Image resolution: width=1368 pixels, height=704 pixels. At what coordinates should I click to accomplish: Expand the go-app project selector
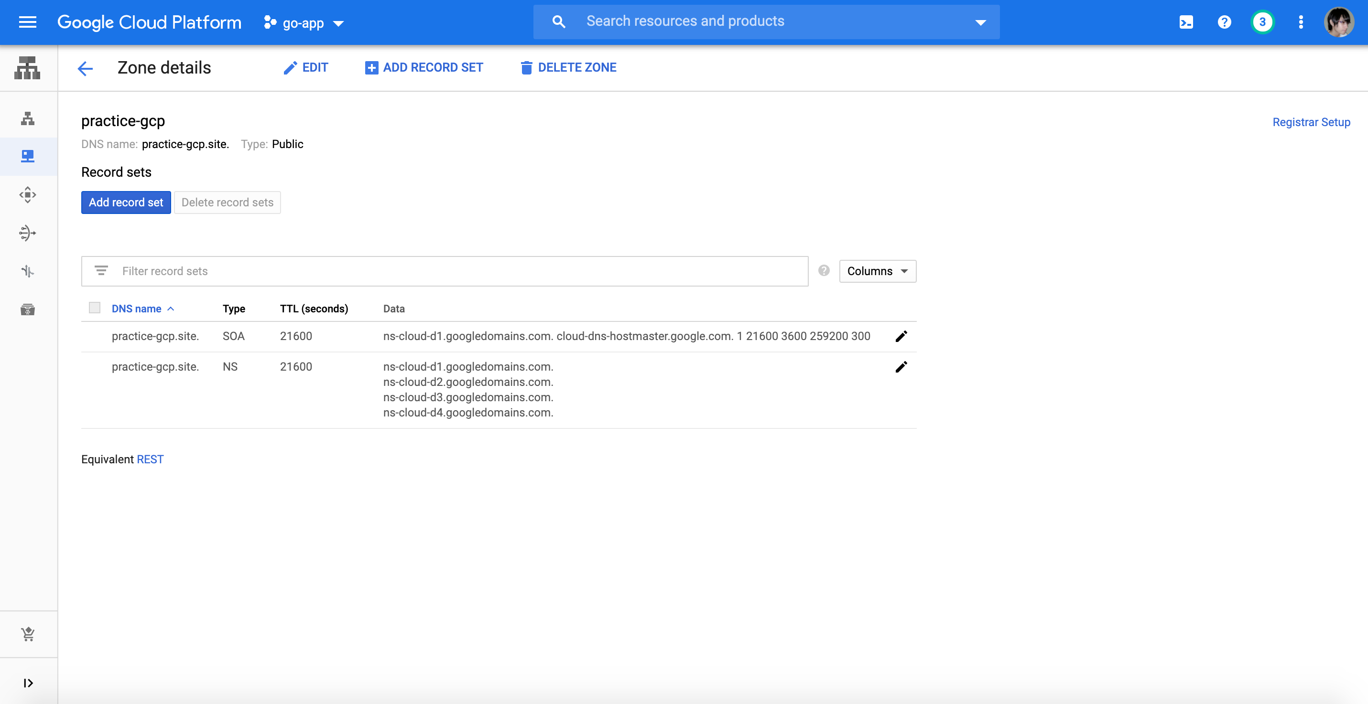pyautogui.click(x=304, y=23)
